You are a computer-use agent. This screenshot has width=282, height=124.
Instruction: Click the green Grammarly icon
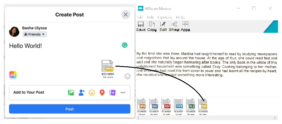coord(124,45)
